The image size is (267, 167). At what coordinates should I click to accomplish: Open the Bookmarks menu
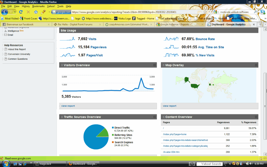tap(39, 6)
